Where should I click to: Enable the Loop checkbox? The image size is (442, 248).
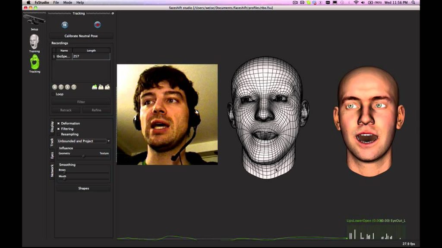(54, 94)
